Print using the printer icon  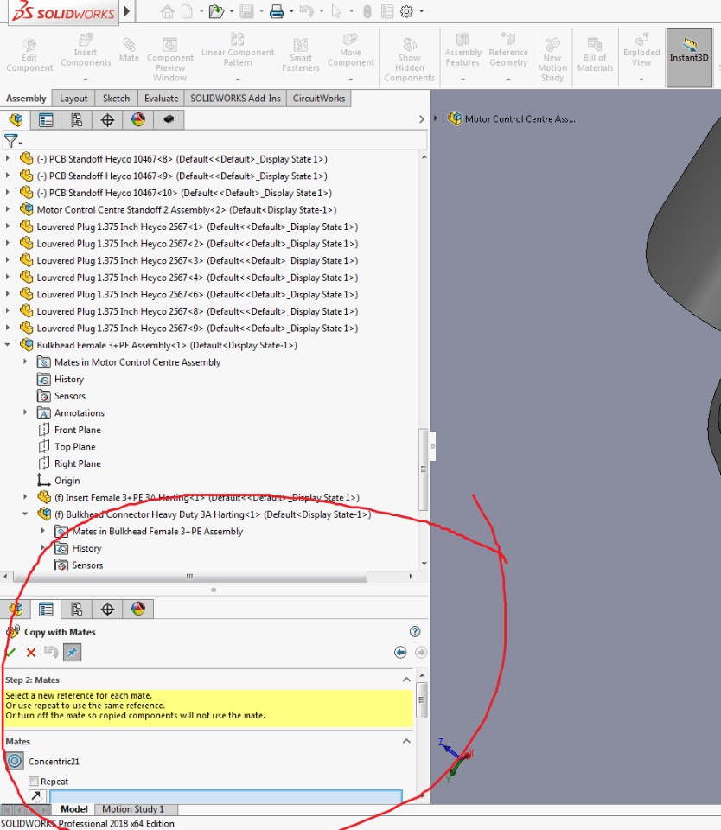click(x=277, y=11)
